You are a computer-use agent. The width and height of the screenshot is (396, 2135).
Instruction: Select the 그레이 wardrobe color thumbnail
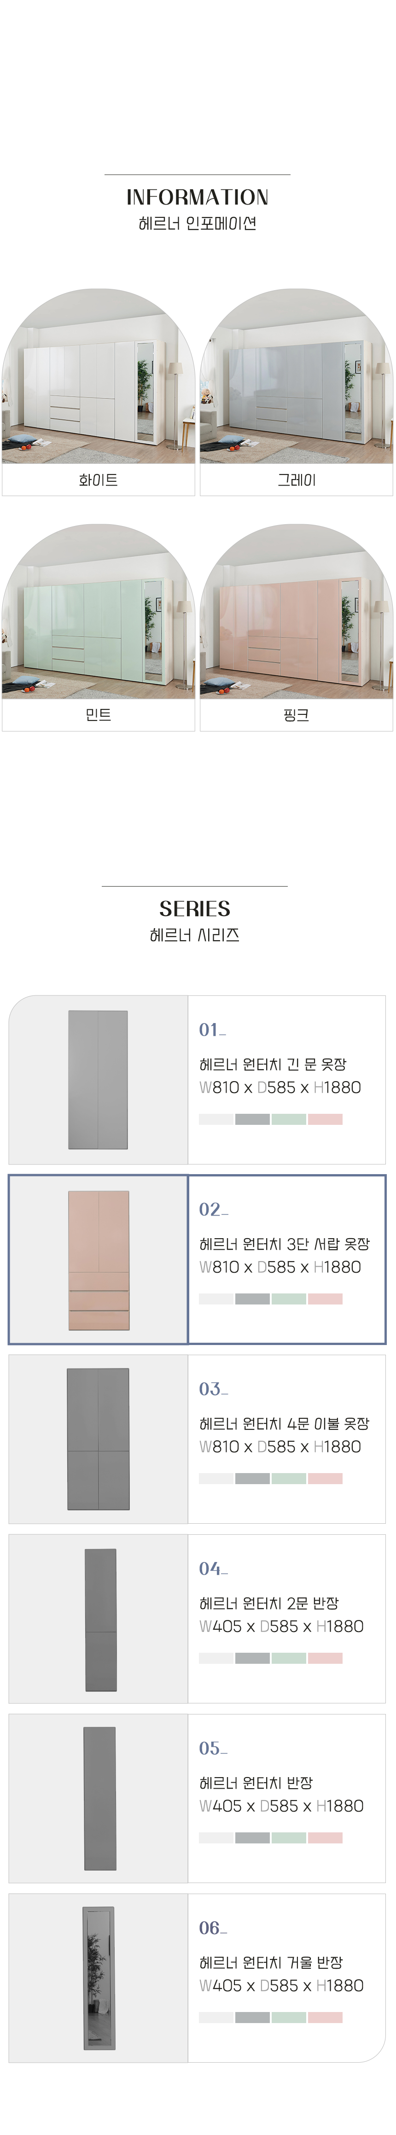click(x=297, y=375)
